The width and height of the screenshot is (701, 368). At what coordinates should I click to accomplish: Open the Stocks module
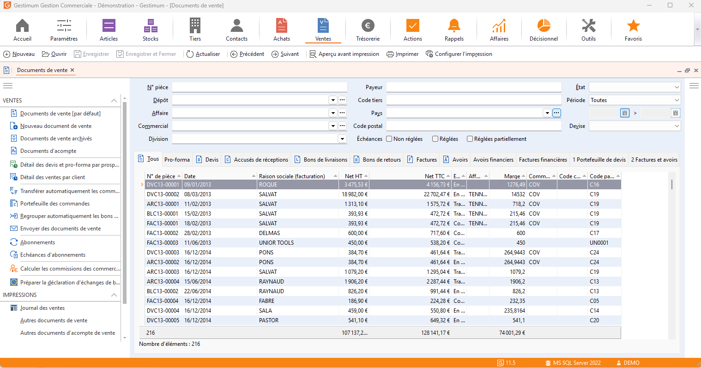pyautogui.click(x=151, y=30)
